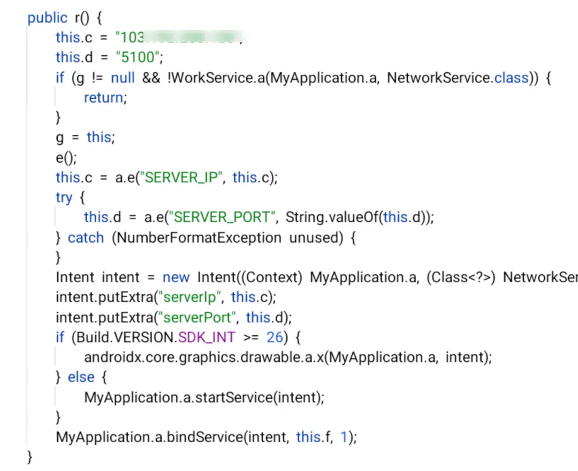Click the bindService method call
The image size is (578, 471).
pyautogui.click(x=204, y=437)
